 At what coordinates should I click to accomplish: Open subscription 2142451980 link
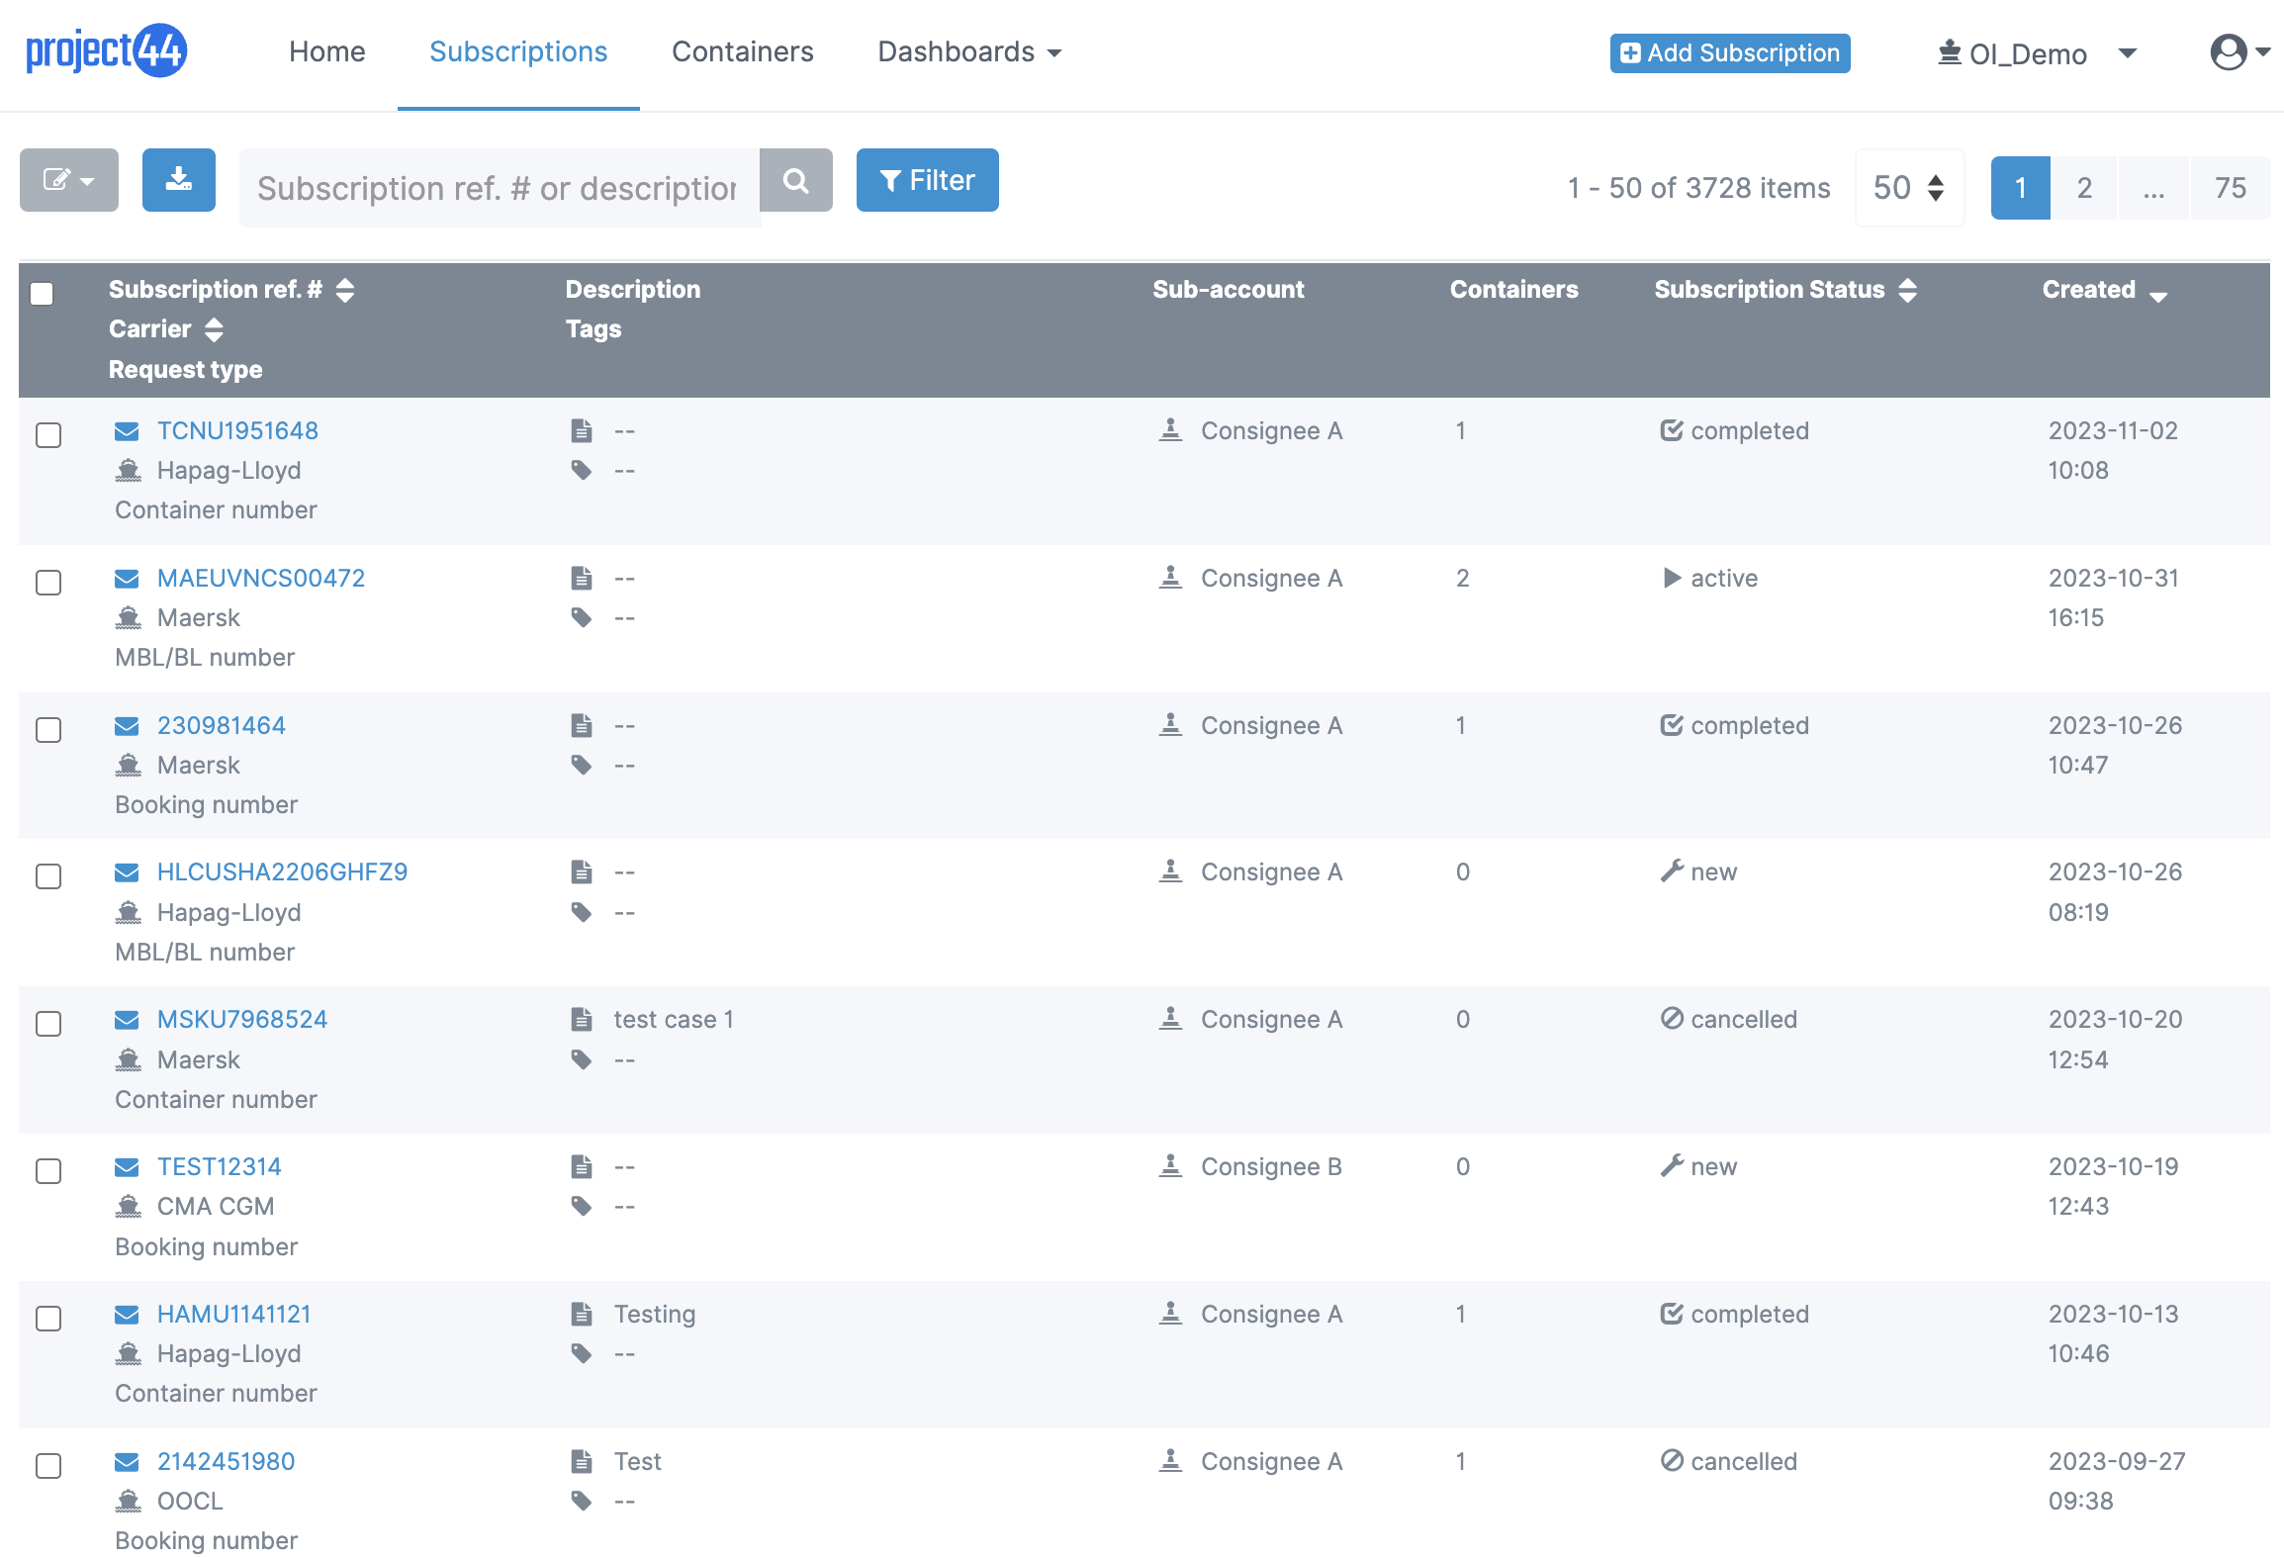click(x=226, y=1462)
